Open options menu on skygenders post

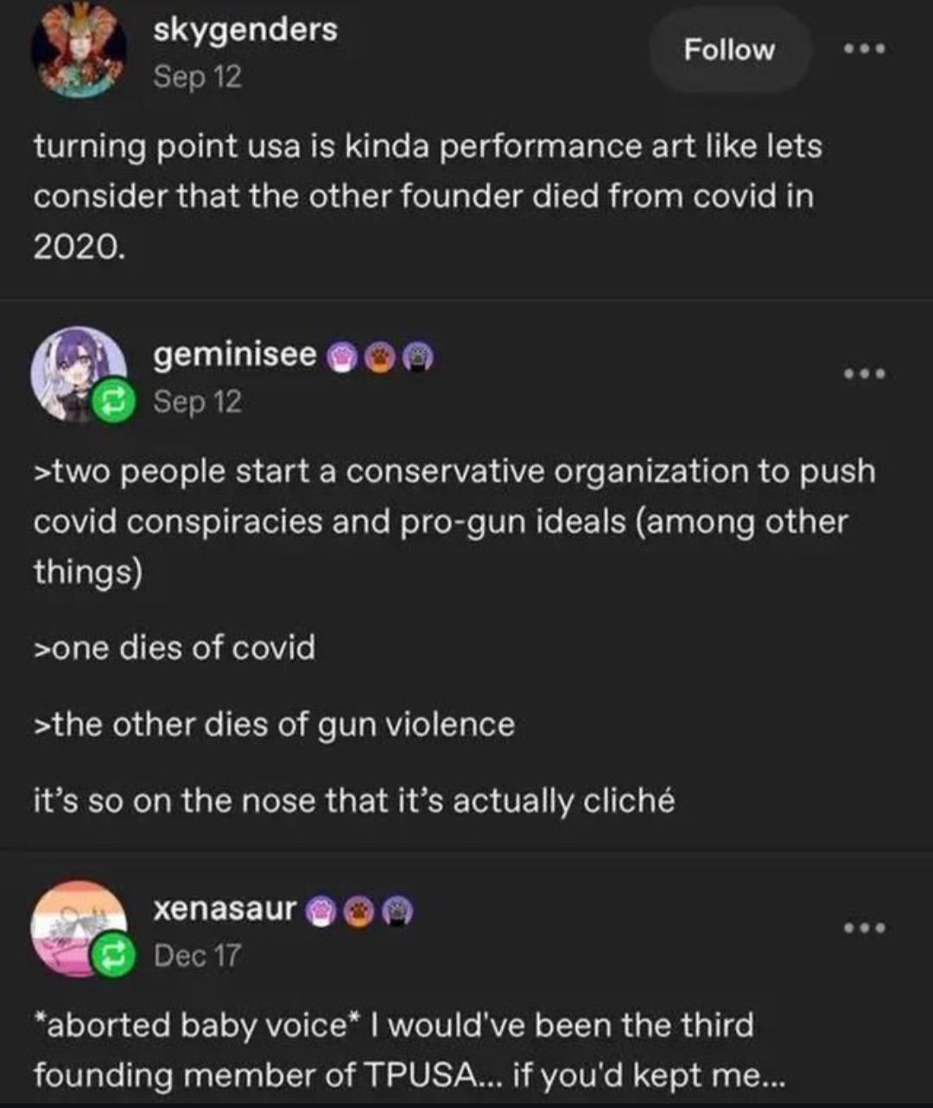865,49
